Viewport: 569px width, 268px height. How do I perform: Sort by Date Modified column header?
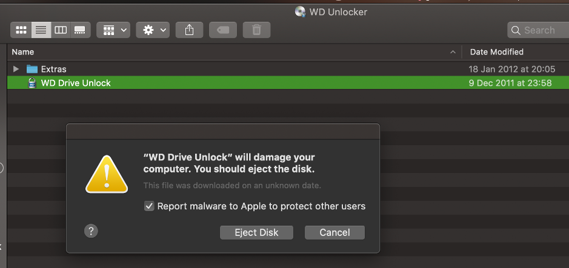[496, 52]
